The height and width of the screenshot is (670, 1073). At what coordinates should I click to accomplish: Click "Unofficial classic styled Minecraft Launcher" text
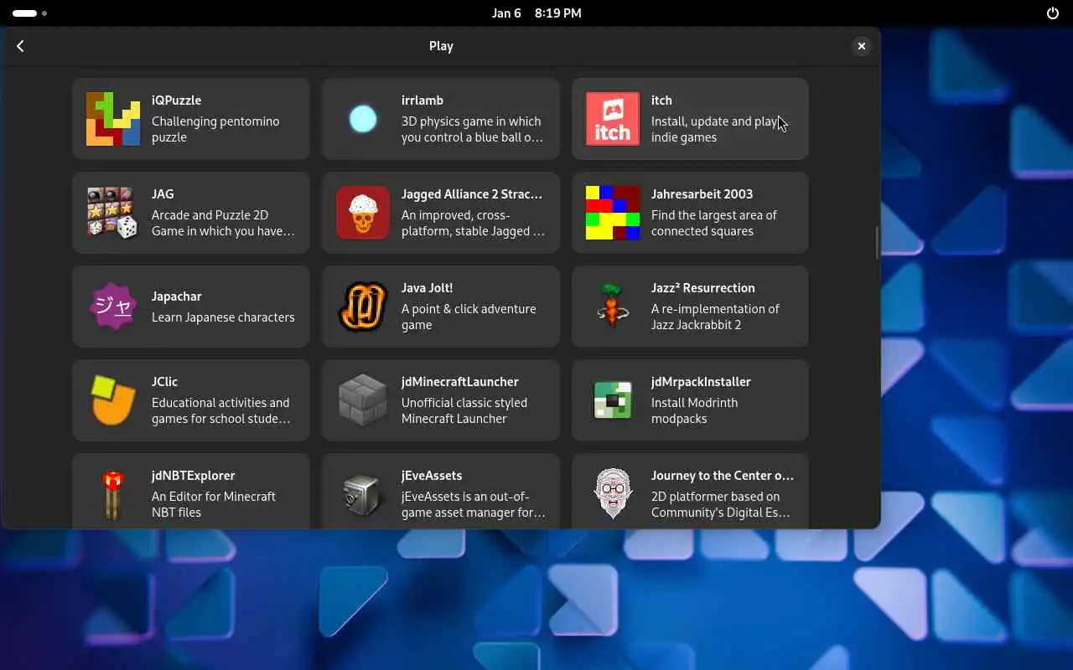coord(464,410)
